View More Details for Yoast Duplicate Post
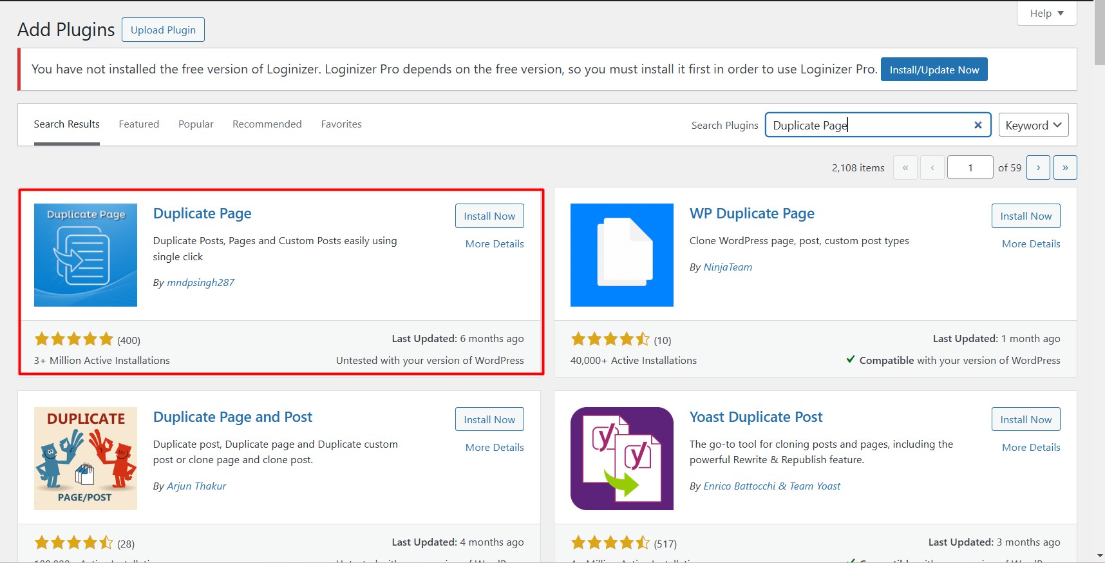 point(1031,447)
